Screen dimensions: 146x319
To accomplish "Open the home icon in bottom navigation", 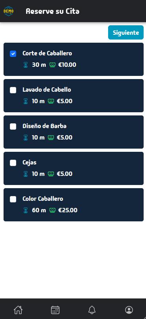I will 18,310.
